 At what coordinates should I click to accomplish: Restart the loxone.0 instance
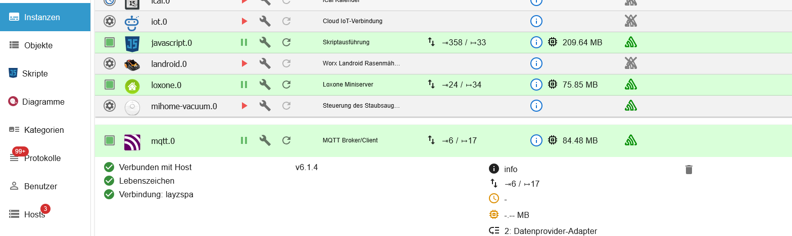click(x=286, y=85)
